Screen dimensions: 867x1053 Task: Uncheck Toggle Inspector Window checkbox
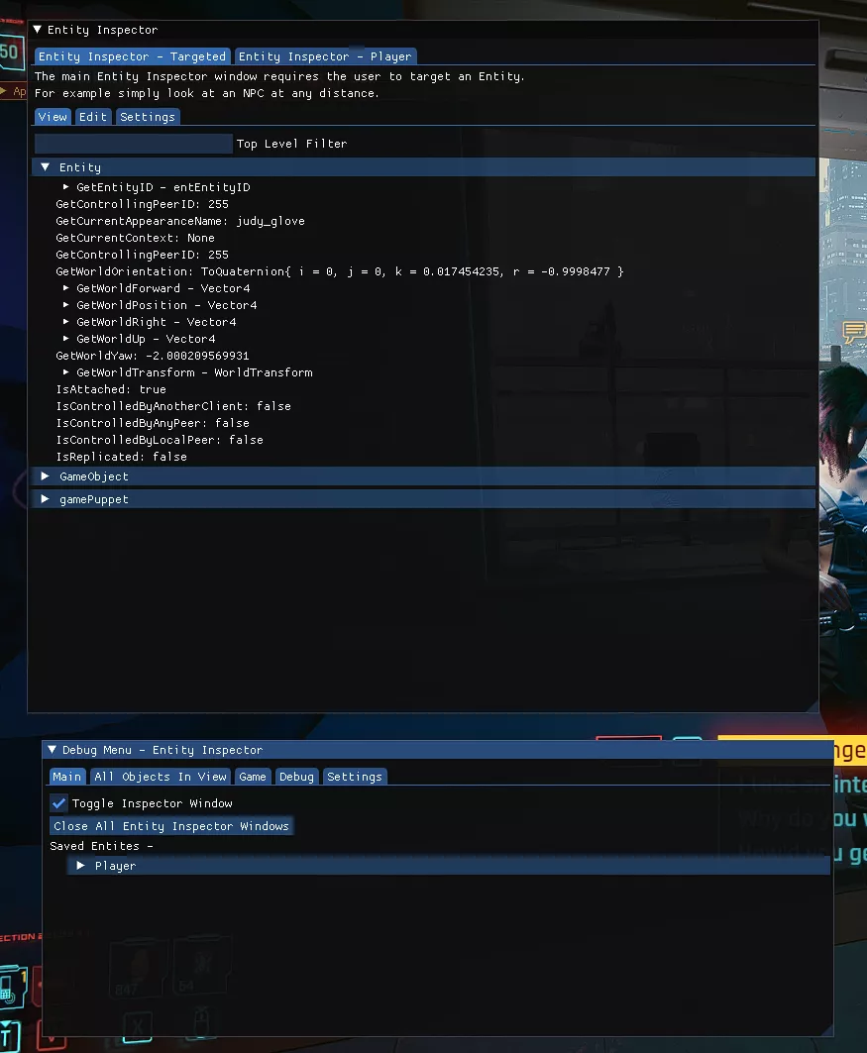pos(59,803)
